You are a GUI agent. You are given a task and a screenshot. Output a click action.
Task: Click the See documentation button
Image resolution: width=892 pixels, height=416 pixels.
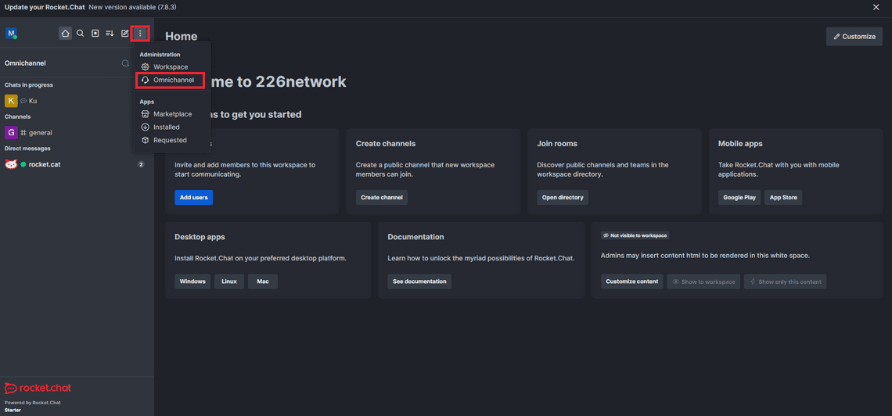[x=419, y=282]
